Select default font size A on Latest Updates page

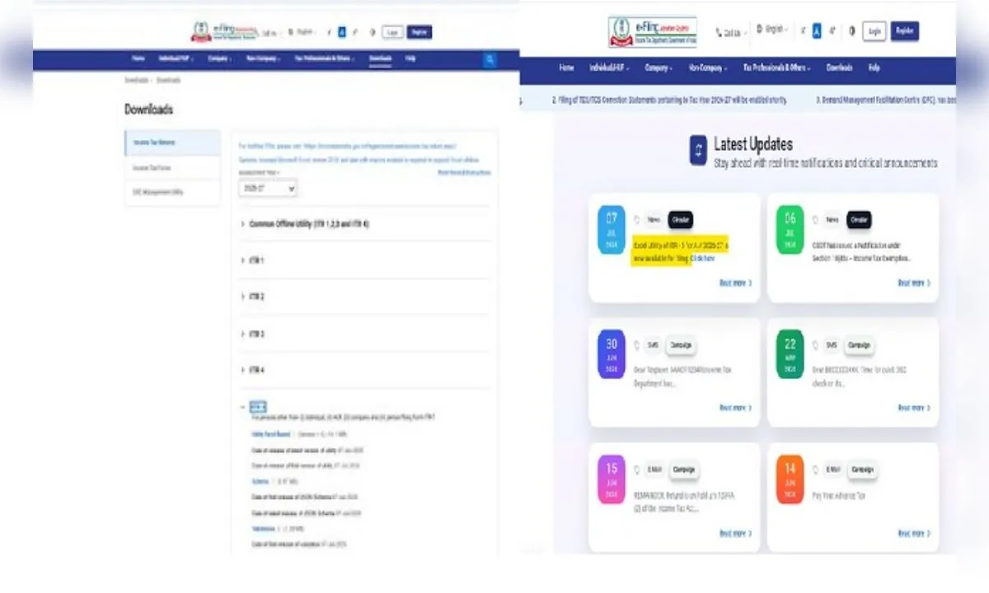[817, 31]
